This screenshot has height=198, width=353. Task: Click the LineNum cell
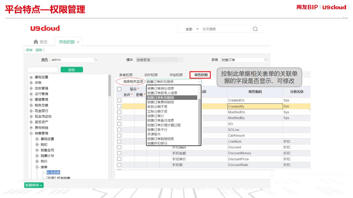(x=255, y=141)
